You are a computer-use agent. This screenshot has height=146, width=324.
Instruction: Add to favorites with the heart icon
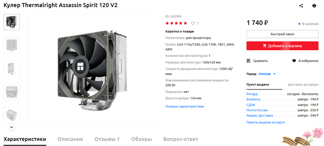(294, 61)
